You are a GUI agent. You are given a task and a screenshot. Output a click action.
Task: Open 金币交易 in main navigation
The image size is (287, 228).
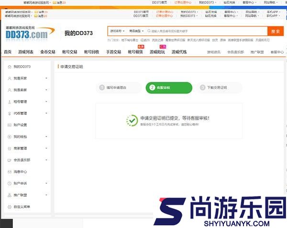point(48,52)
